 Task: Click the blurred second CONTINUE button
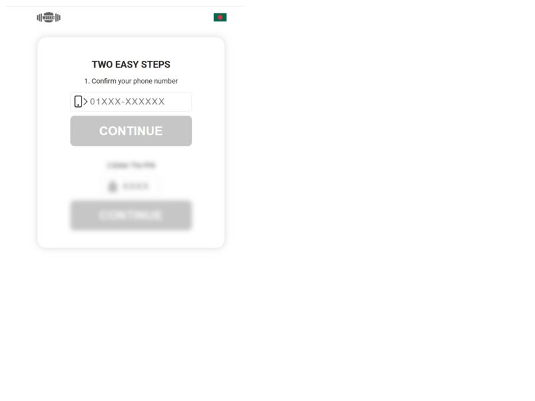(x=131, y=215)
